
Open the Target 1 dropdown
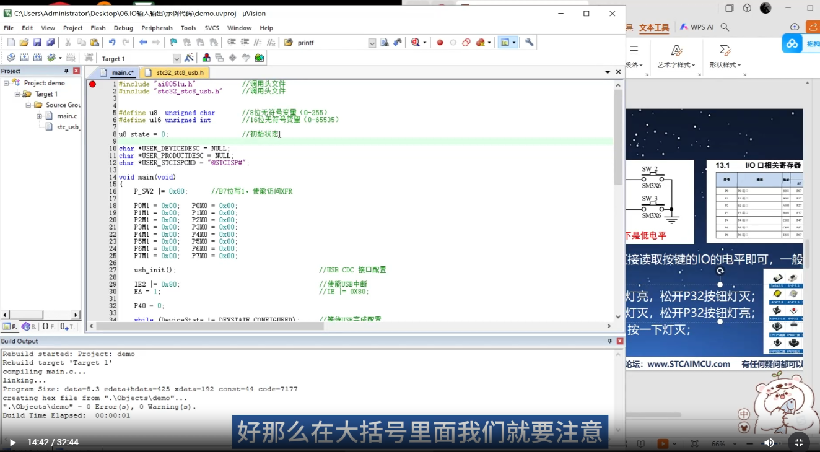coord(177,58)
